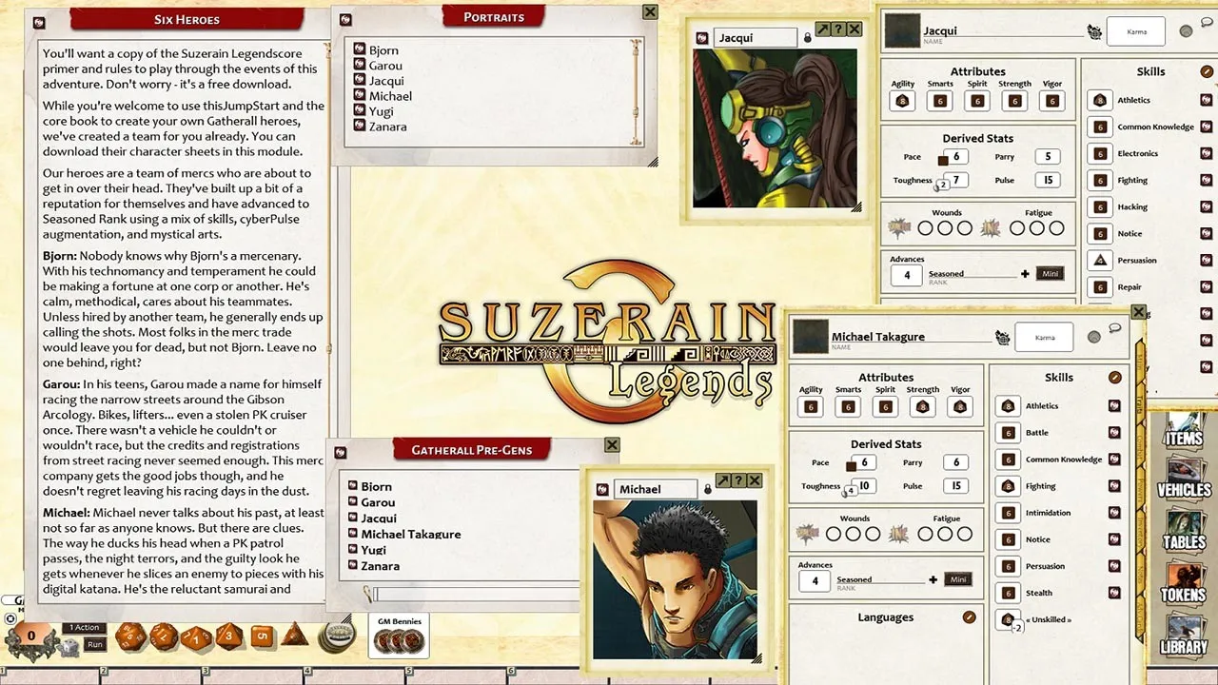Toggle lock on Jacqui portrait window
The image size is (1218, 685).
click(807, 38)
